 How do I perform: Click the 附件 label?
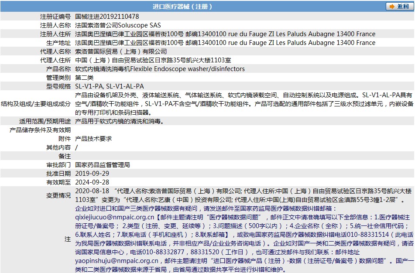click(65, 139)
